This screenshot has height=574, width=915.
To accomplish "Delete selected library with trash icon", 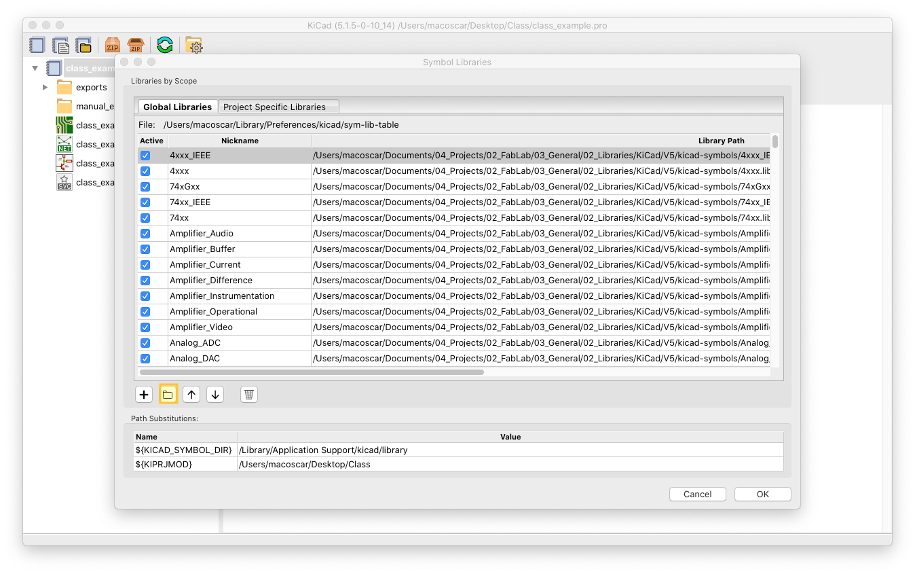I will click(x=249, y=395).
